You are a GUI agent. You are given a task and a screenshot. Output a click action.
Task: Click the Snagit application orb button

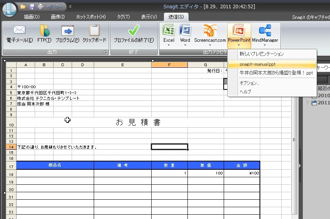point(9,9)
